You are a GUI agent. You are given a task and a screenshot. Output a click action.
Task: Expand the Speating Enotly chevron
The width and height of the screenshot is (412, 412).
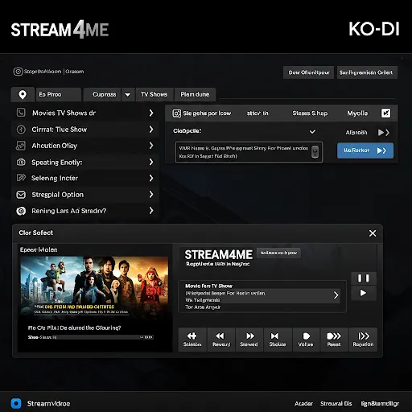point(151,162)
